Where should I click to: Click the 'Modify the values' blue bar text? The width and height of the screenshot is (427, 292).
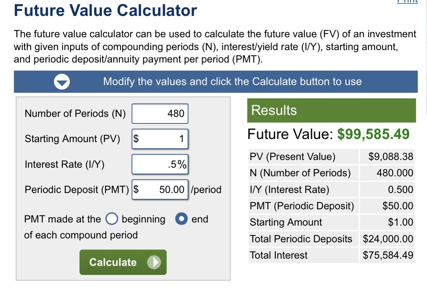(x=232, y=82)
